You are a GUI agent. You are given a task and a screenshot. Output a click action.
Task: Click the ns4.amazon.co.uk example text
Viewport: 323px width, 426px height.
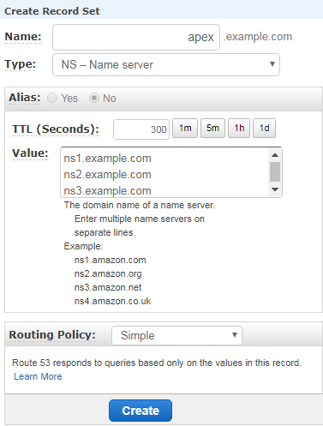[x=112, y=301]
